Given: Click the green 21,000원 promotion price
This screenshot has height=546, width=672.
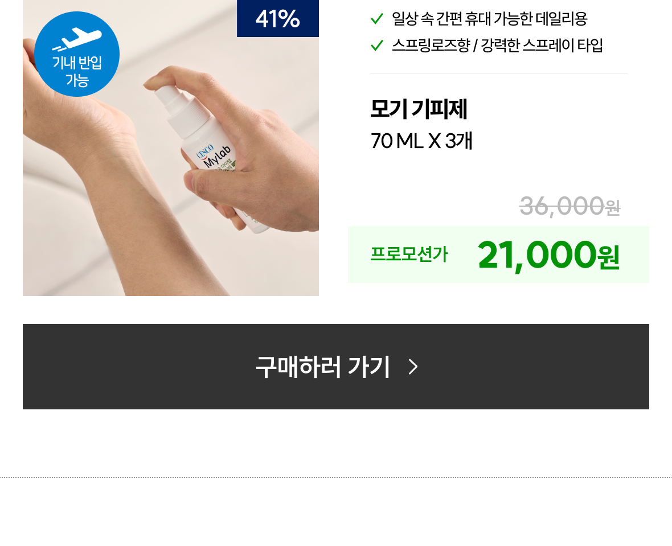Looking at the screenshot, I should pos(548,256).
